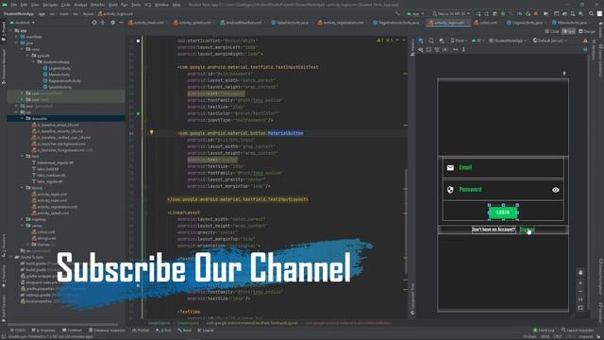Click the Password input field in preview

click(x=503, y=190)
